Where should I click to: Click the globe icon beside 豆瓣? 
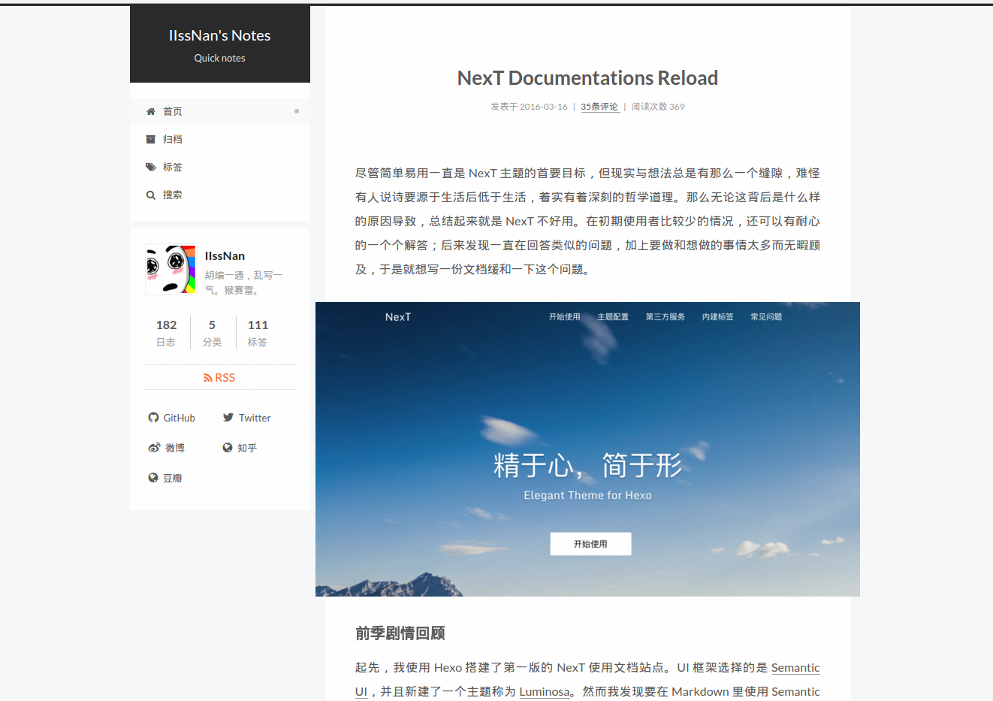pyautogui.click(x=153, y=478)
